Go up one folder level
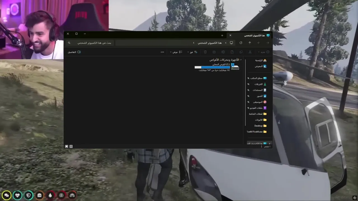This screenshot has height=201, width=358. pos(250,43)
